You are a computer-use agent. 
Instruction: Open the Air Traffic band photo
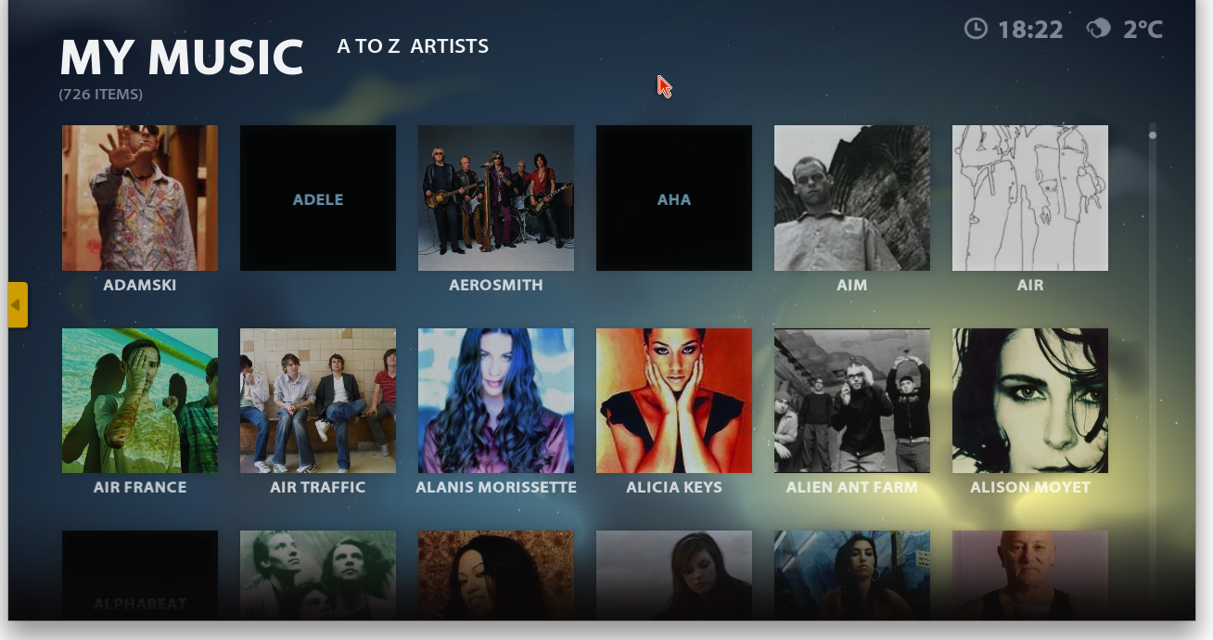pos(318,401)
